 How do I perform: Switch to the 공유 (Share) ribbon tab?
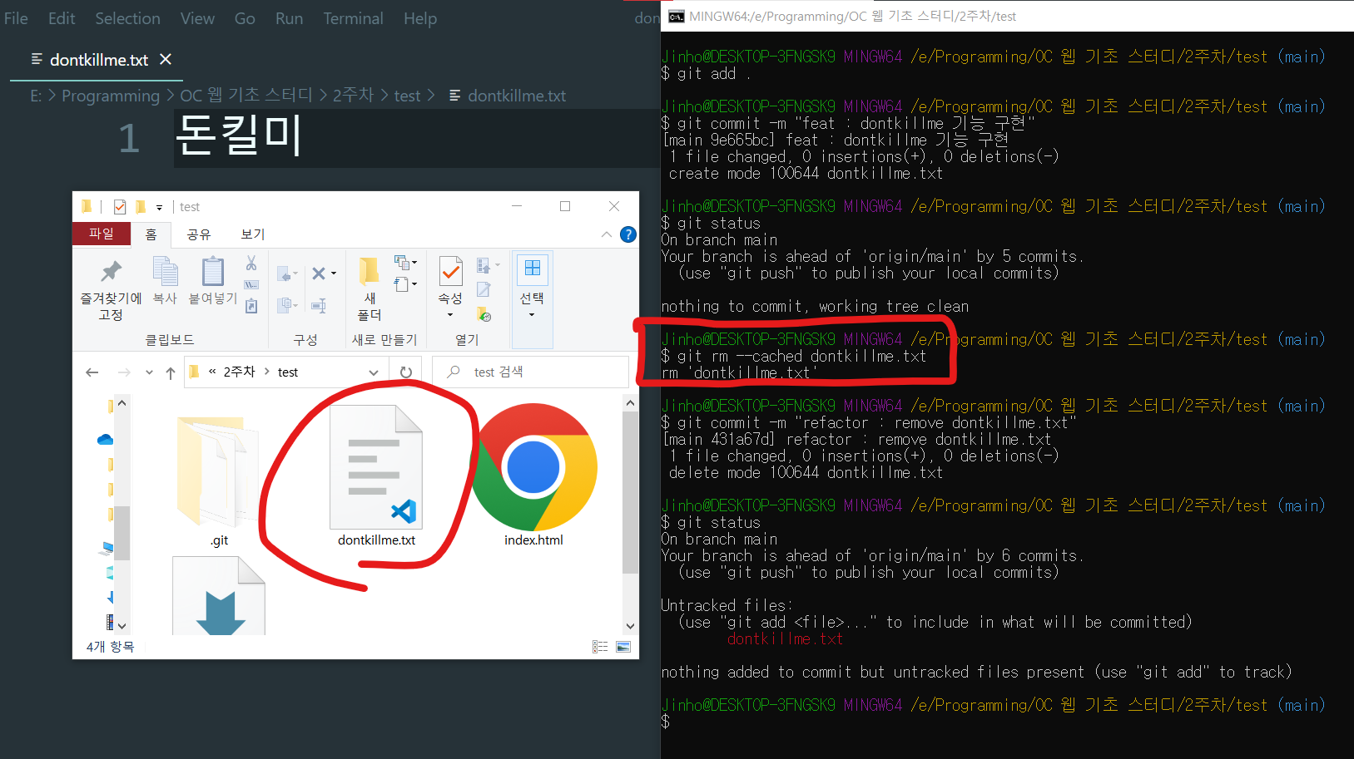pos(199,234)
